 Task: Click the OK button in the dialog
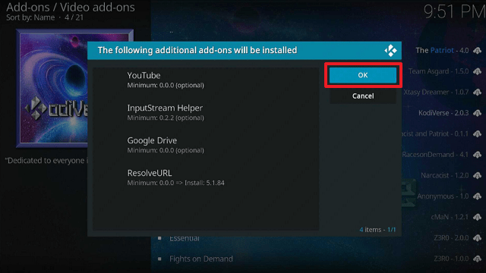pos(363,75)
